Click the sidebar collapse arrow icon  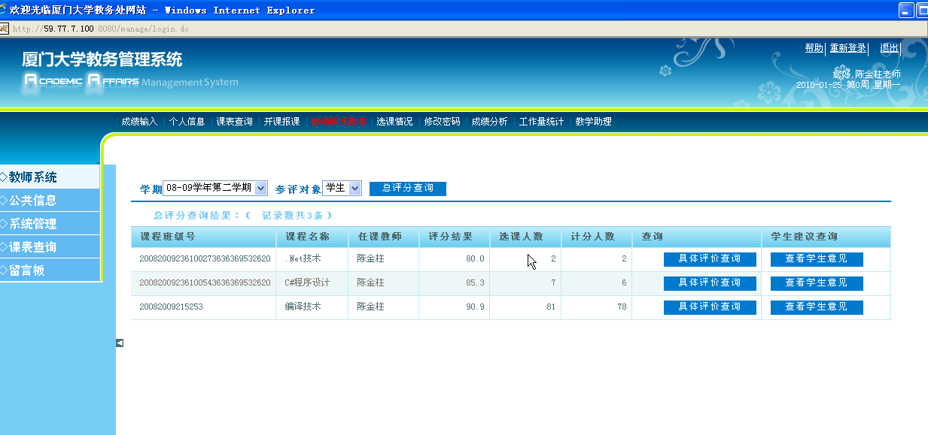pos(120,343)
